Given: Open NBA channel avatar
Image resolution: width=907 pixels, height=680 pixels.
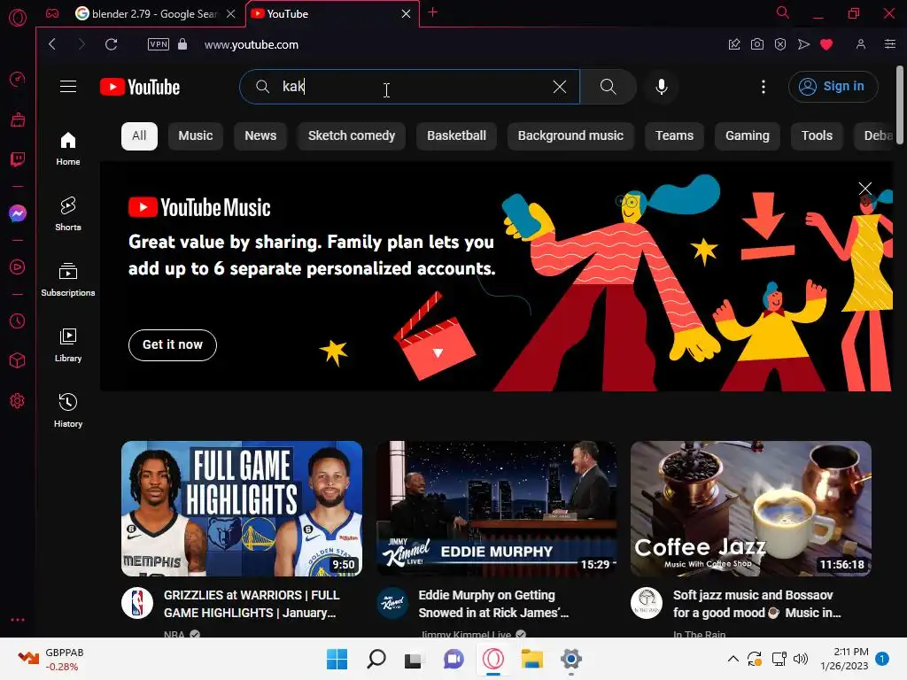Looking at the screenshot, I should point(137,603).
